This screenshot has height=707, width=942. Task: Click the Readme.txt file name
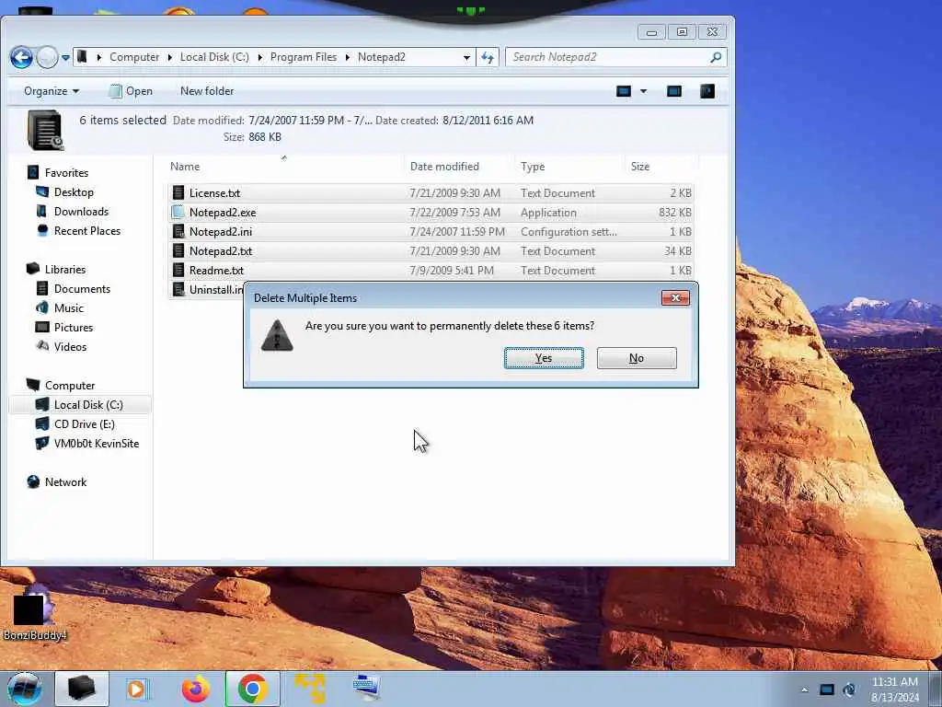tap(216, 271)
